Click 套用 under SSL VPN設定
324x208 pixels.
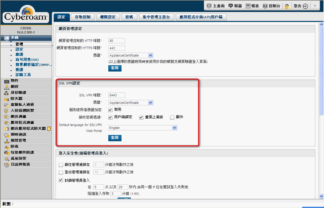(115, 138)
